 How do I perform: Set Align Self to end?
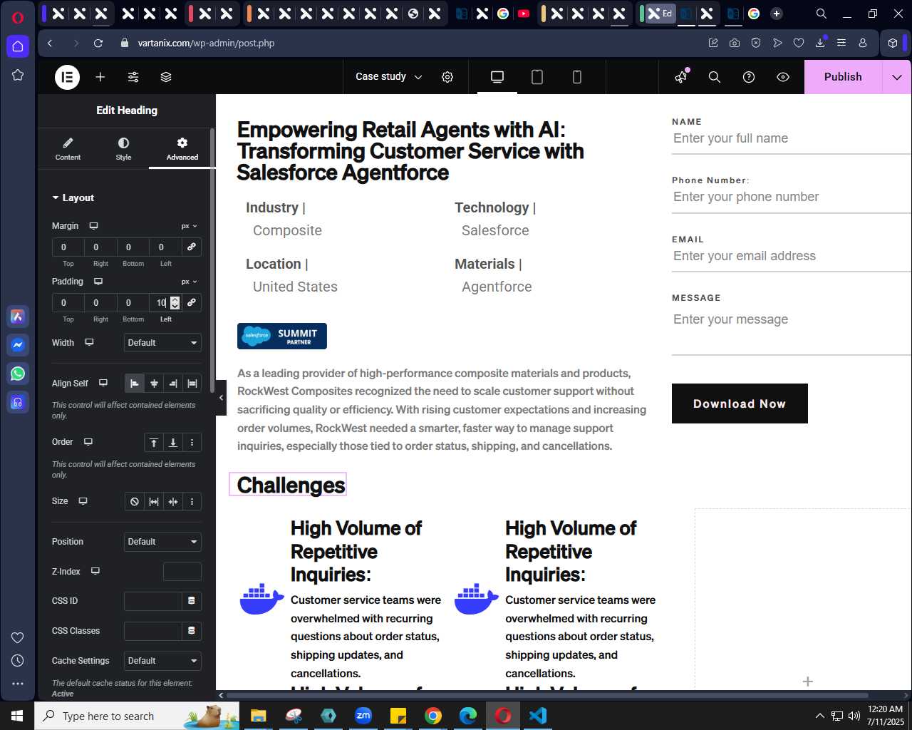tap(173, 384)
